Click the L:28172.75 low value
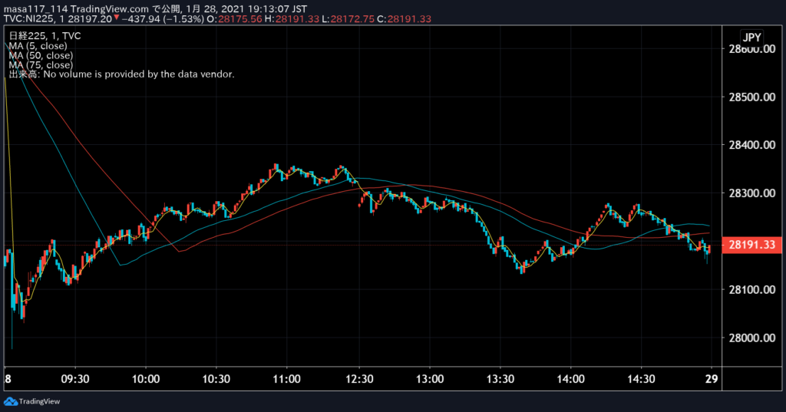786x412 pixels. (x=348, y=18)
